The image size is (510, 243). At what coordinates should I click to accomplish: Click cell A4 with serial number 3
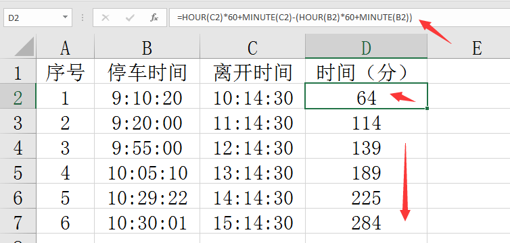(65, 146)
